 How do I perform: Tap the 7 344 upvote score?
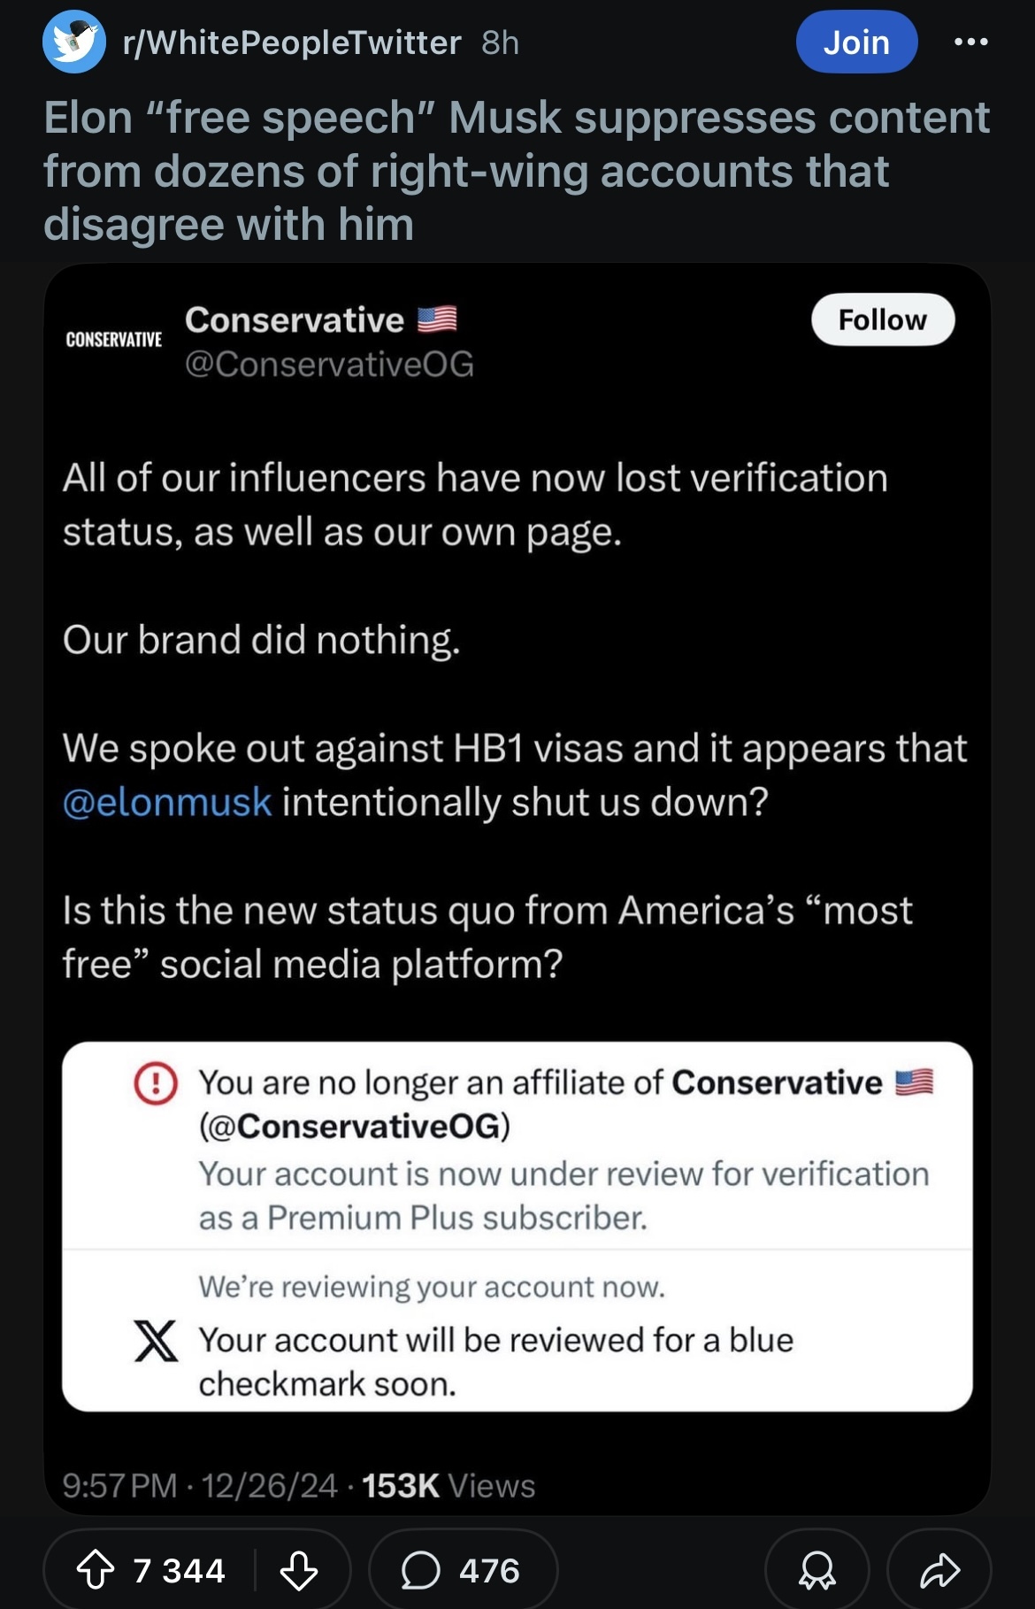[180, 1570]
